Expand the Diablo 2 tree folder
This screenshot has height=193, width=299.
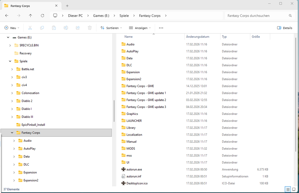coord(12,101)
